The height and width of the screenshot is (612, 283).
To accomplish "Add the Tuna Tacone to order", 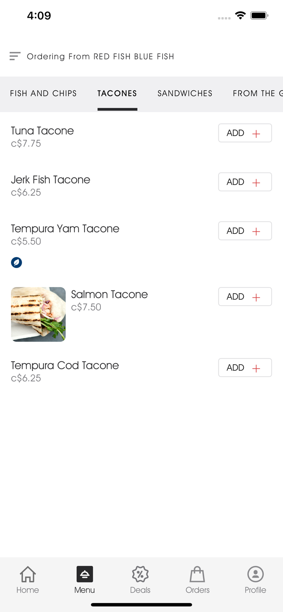I will tap(245, 133).
